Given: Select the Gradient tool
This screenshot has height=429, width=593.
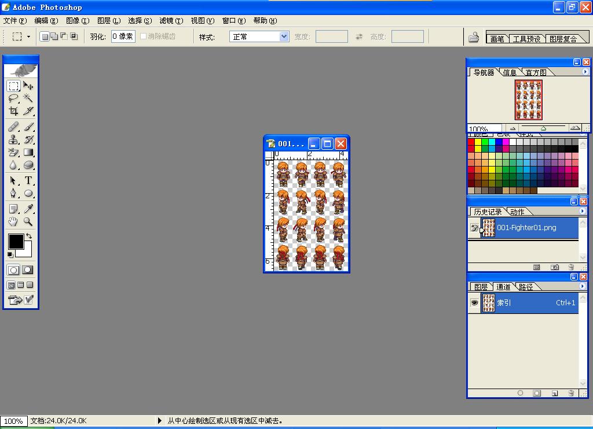Looking at the screenshot, I should (x=28, y=152).
